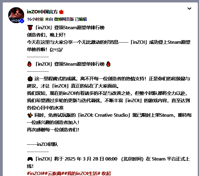The height and width of the screenshot is (176, 199).
Task: Click the text 各位心目中的水准
Action: 45,108
